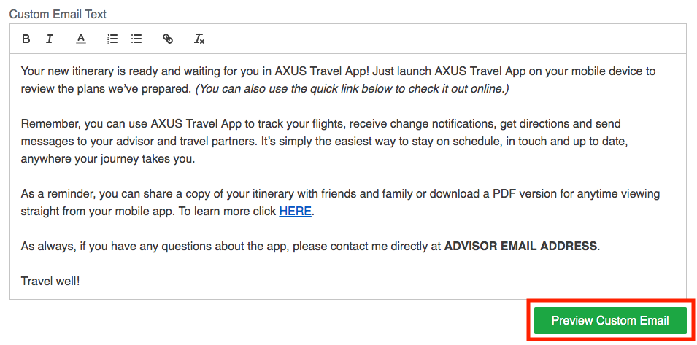This screenshot has width=697, height=345.
Task: Toggle italic formatting in the editor toolbar
Action: pyautogui.click(x=50, y=39)
